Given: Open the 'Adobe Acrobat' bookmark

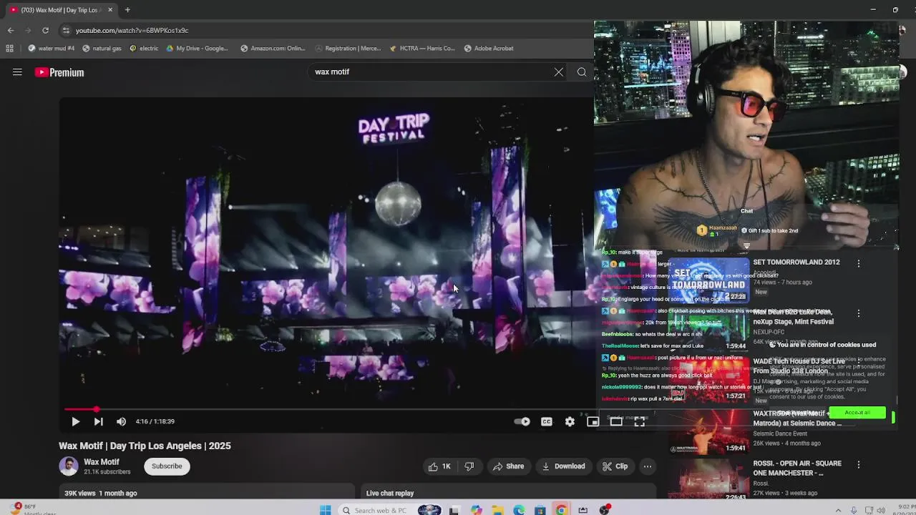Looking at the screenshot, I should (x=489, y=49).
